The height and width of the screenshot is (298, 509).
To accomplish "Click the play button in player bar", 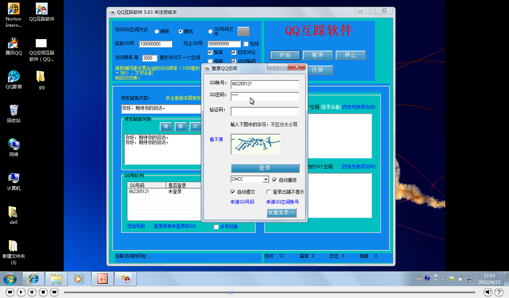I will pos(21,292).
